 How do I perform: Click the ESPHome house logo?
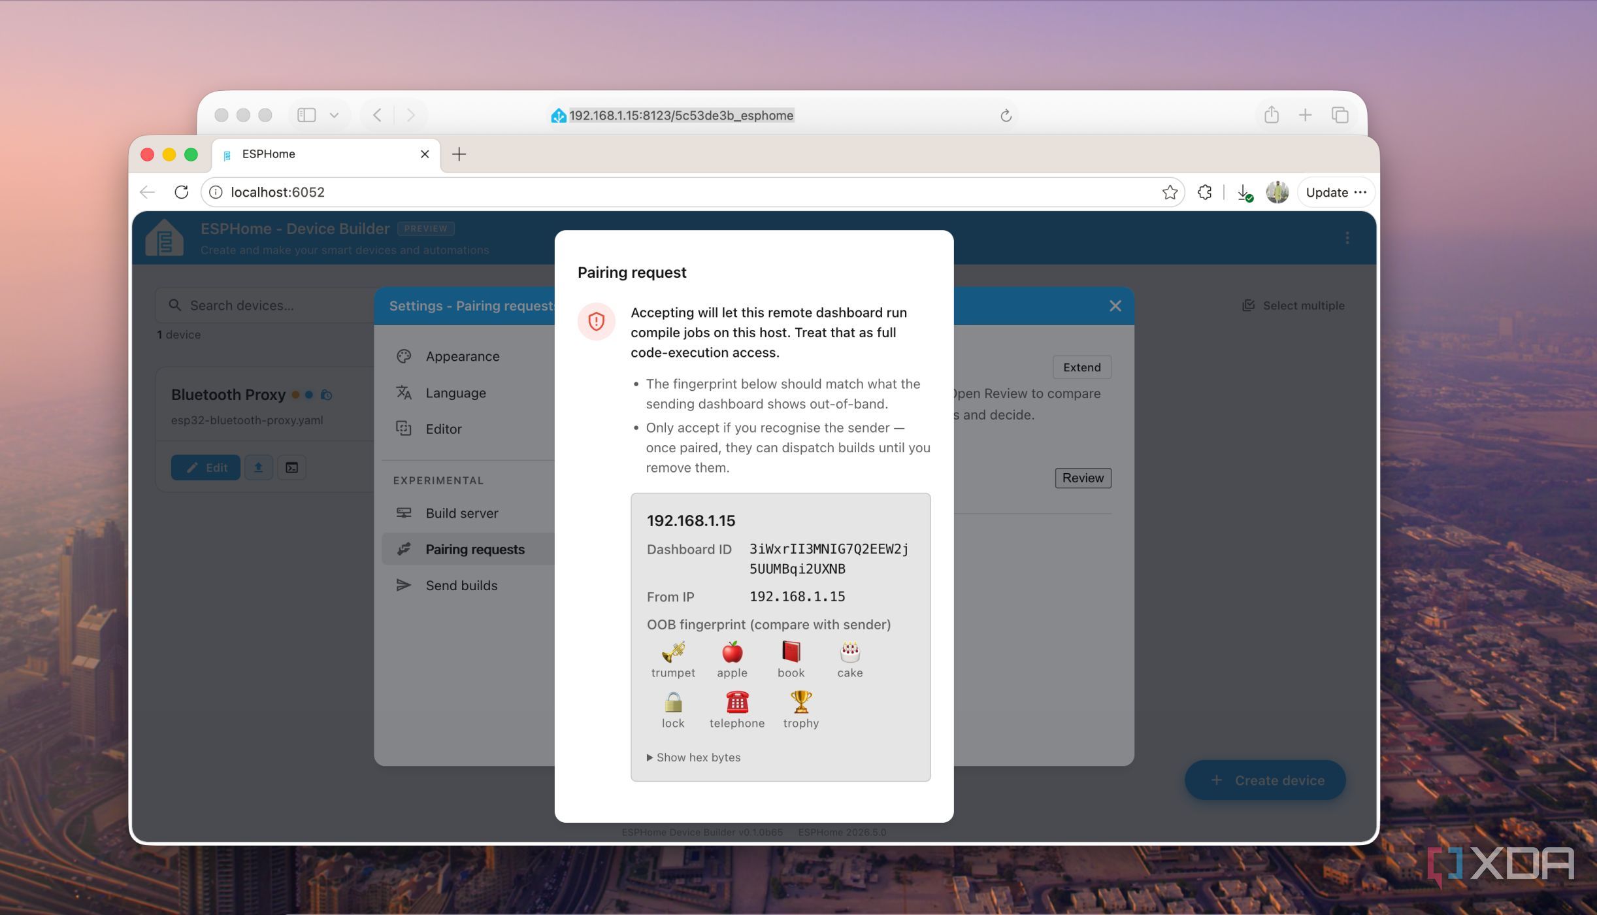click(x=164, y=238)
